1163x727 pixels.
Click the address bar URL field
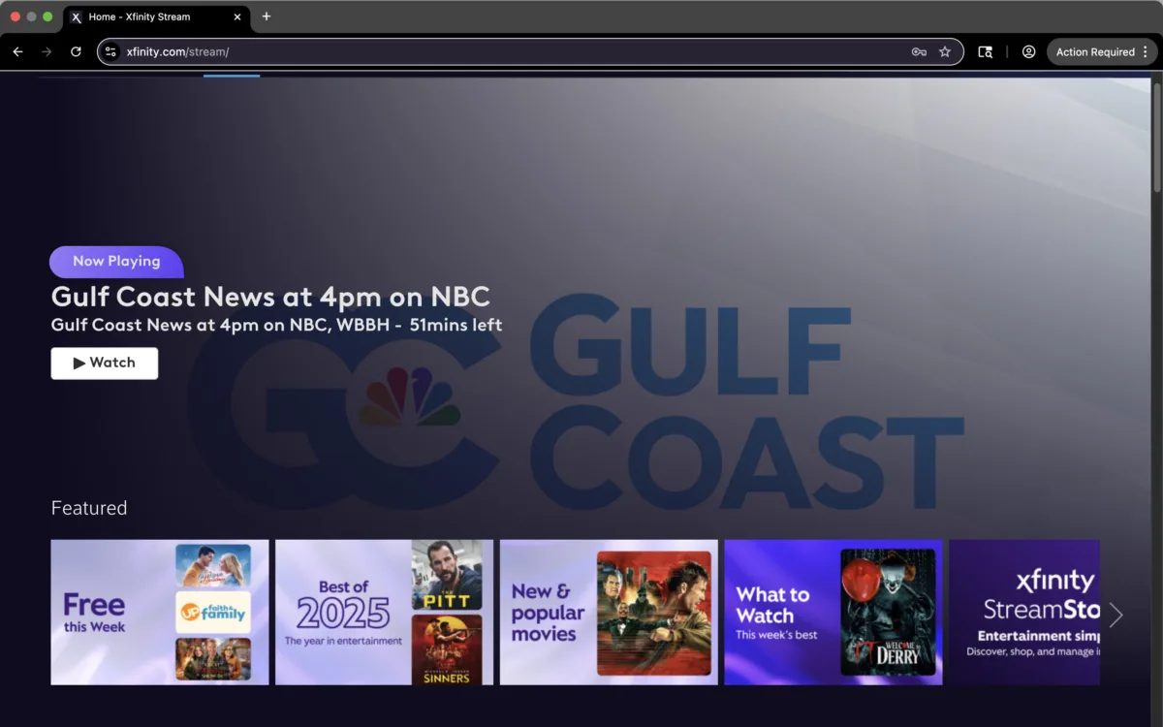tap(485, 52)
